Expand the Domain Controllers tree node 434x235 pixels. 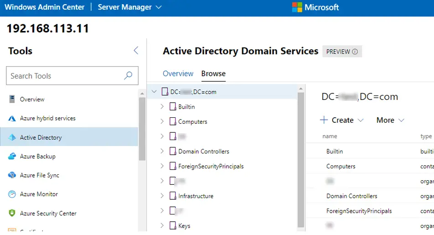pyautogui.click(x=162, y=151)
